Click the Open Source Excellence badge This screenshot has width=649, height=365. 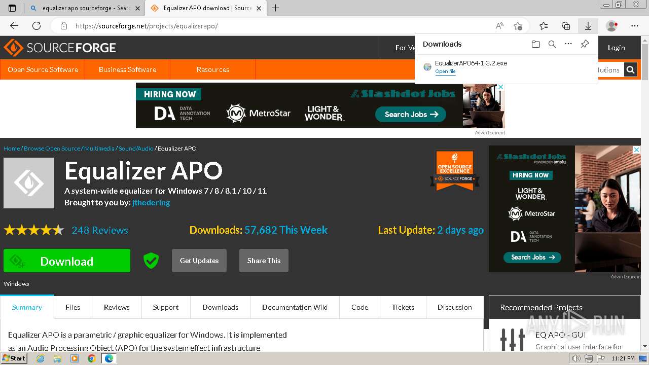pyautogui.click(x=455, y=170)
